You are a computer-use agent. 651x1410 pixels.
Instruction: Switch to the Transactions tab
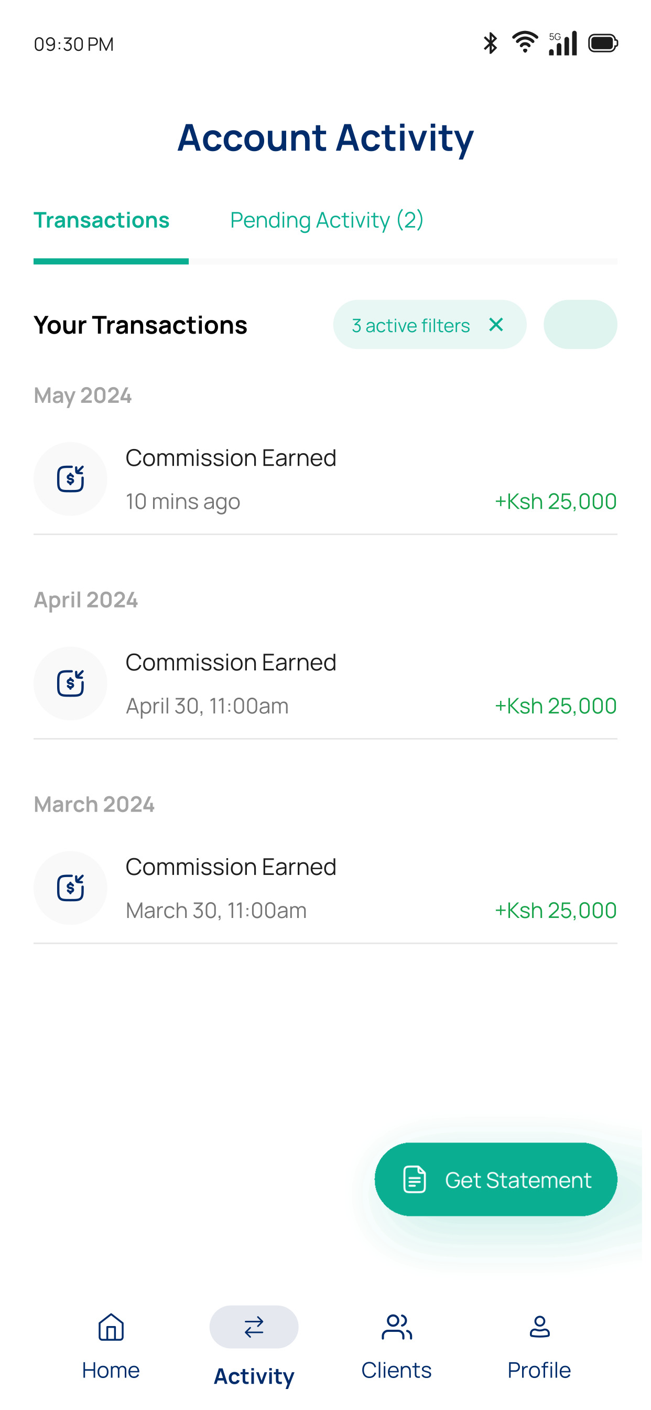(x=102, y=220)
